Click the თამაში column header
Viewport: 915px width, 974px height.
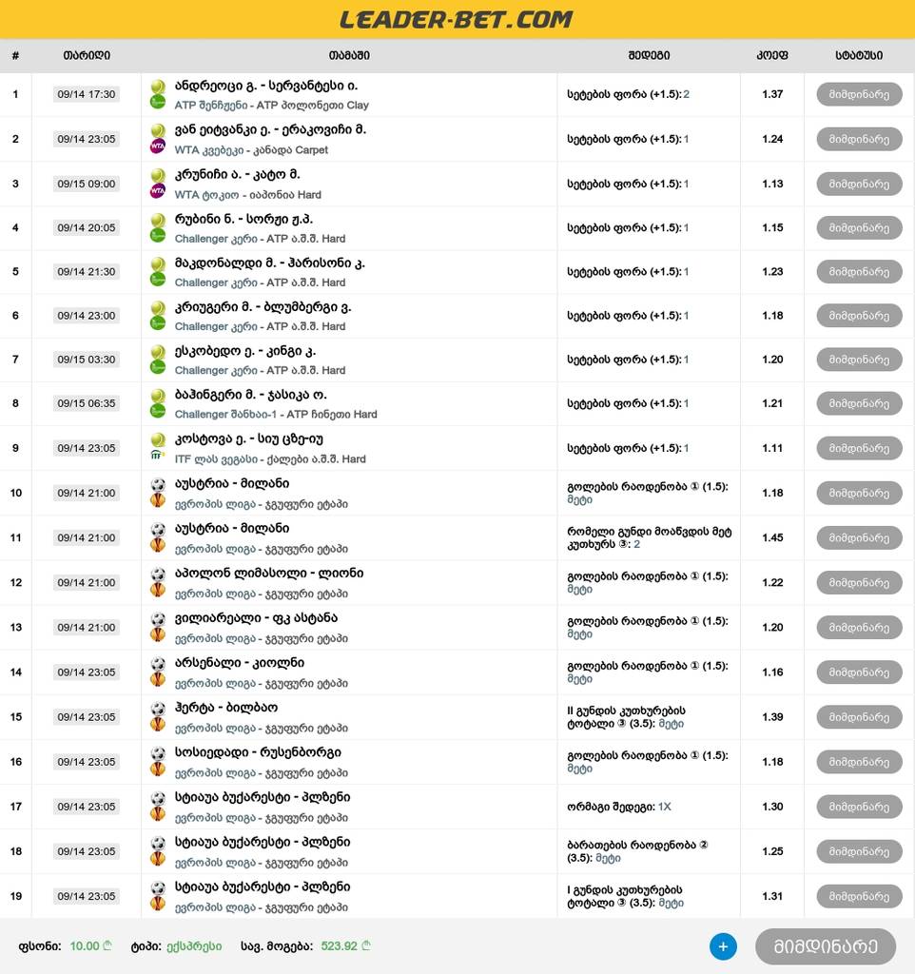point(349,55)
